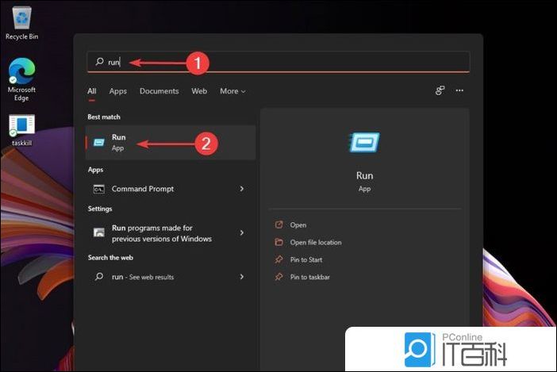Expand the More filter dropdown
Image resolution: width=557 pixels, height=372 pixels.
(232, 91)
